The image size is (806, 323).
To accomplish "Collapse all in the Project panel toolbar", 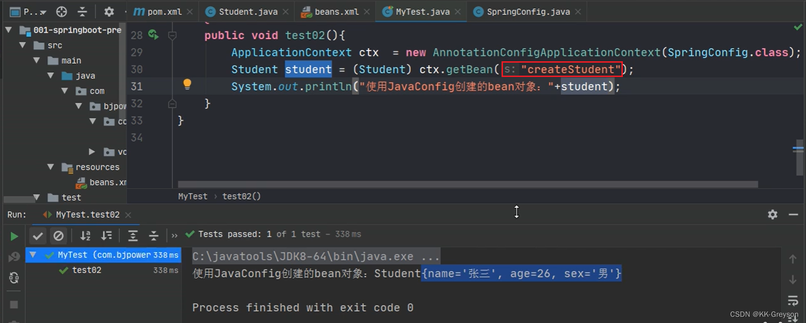I will (x=82, y=11).
